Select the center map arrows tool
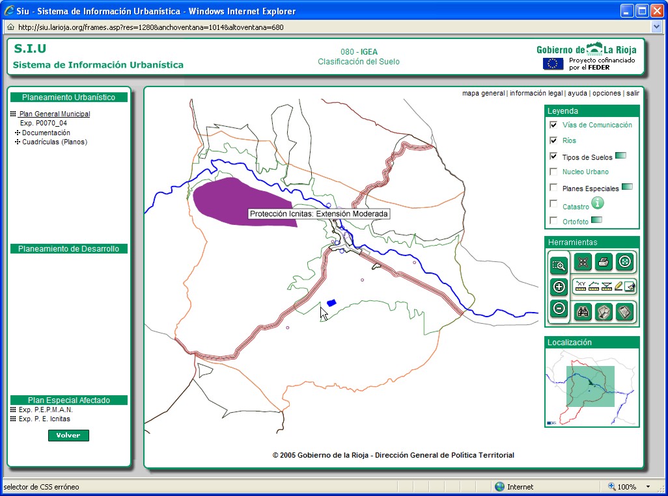Screen dimensions: 668x496 click(x=583, y=262)
